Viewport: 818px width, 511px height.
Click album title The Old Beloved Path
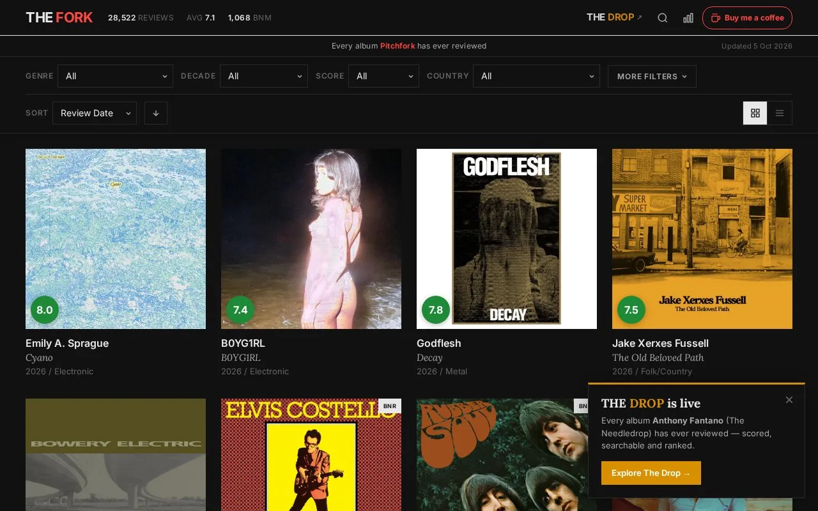coord(658,358)
